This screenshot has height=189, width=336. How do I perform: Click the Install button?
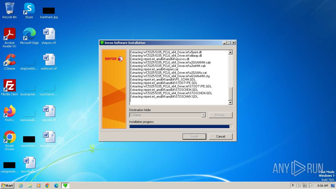[195, 136]
